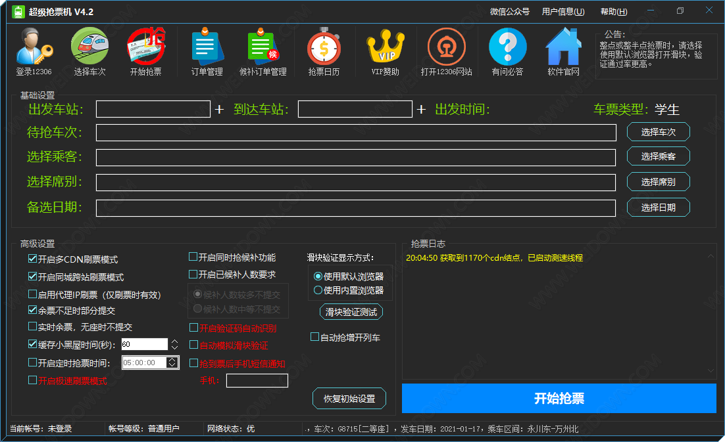Click the 选择席别 text field

tap(355, 182)
